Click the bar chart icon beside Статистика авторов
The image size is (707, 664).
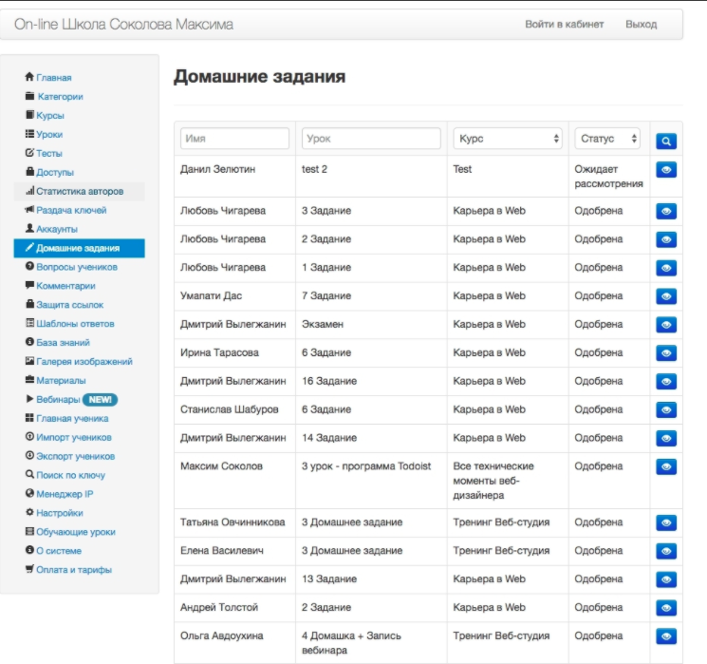(29, 191)
